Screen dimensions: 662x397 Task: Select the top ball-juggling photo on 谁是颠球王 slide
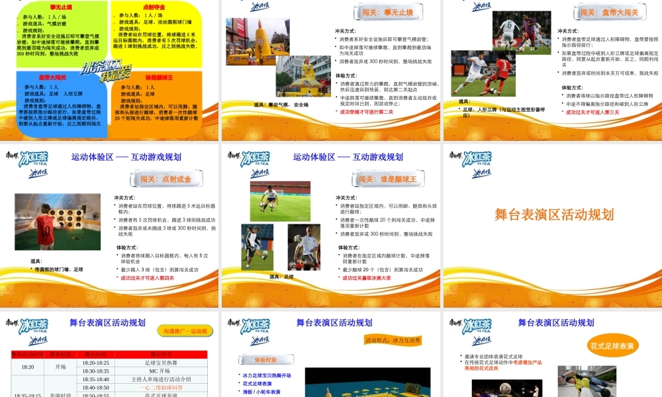[280, 201]
